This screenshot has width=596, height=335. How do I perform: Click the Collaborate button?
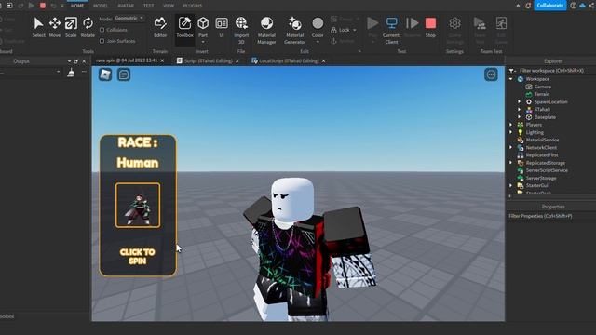pos(550,6)
